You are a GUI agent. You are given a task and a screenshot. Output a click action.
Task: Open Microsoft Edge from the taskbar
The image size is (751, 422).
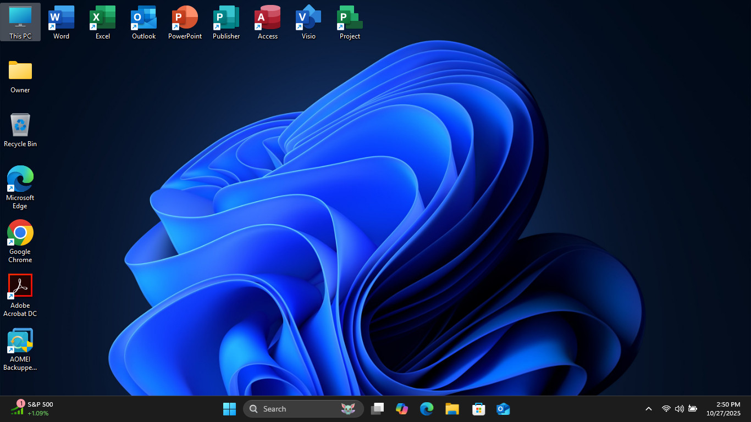click(427, 409)
